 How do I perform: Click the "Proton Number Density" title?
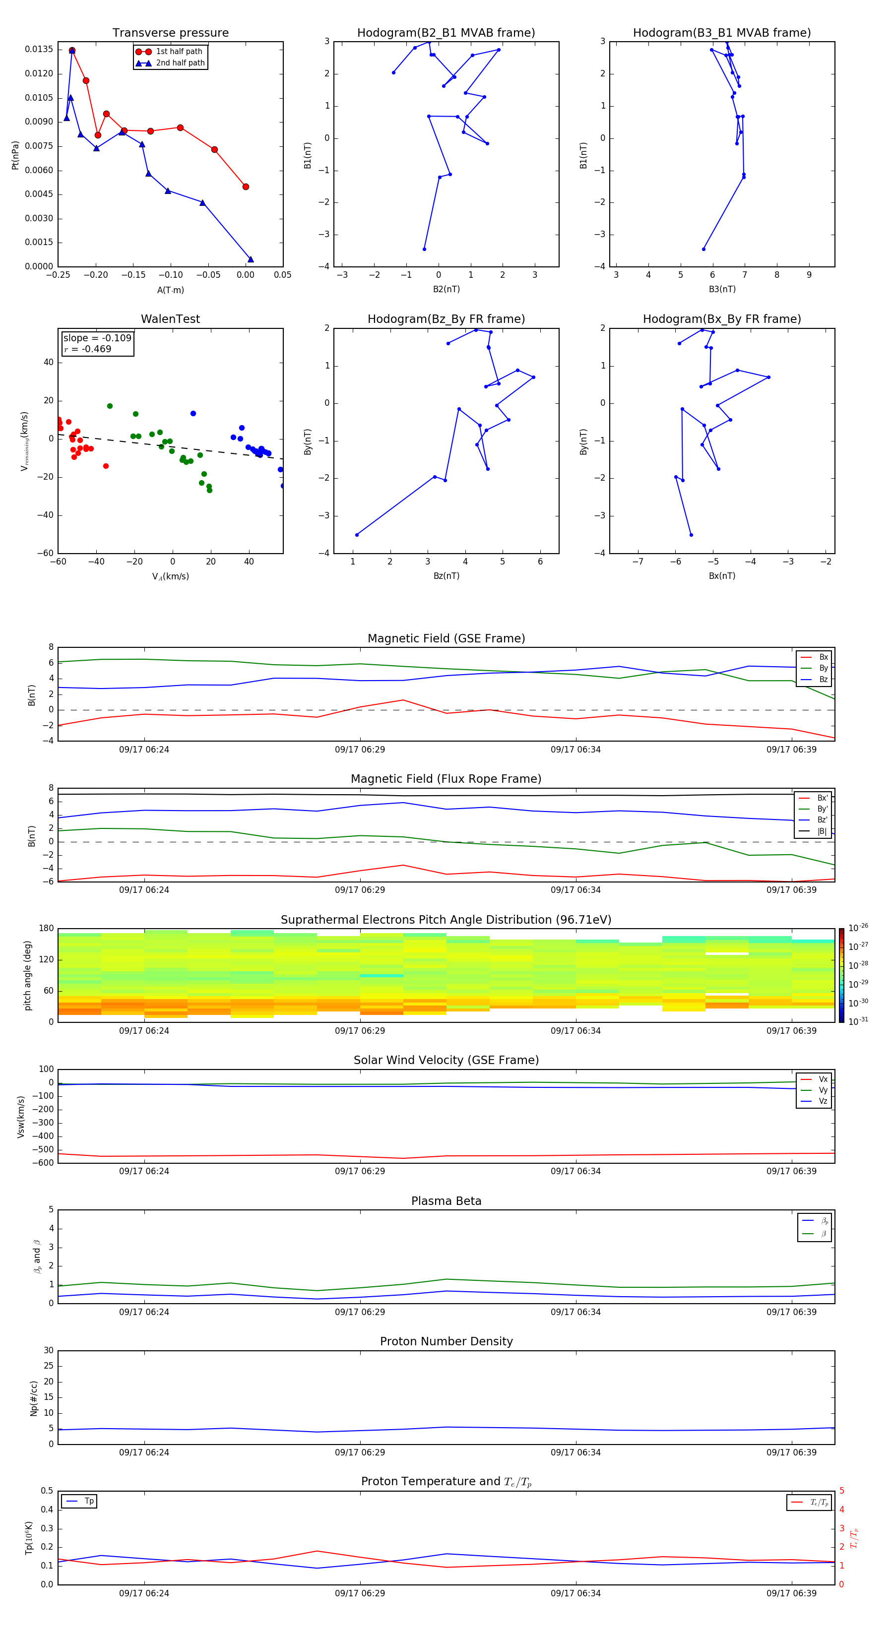446,1341
